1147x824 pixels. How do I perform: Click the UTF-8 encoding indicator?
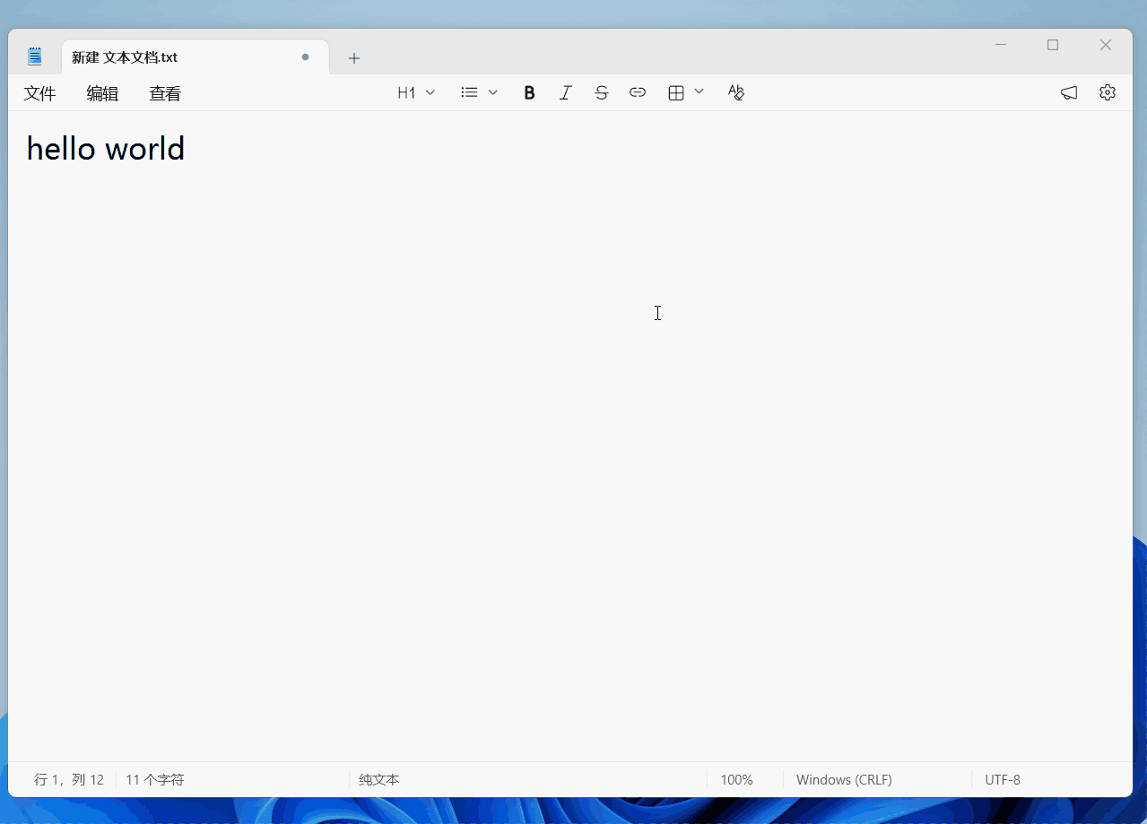click(1003, 780)
